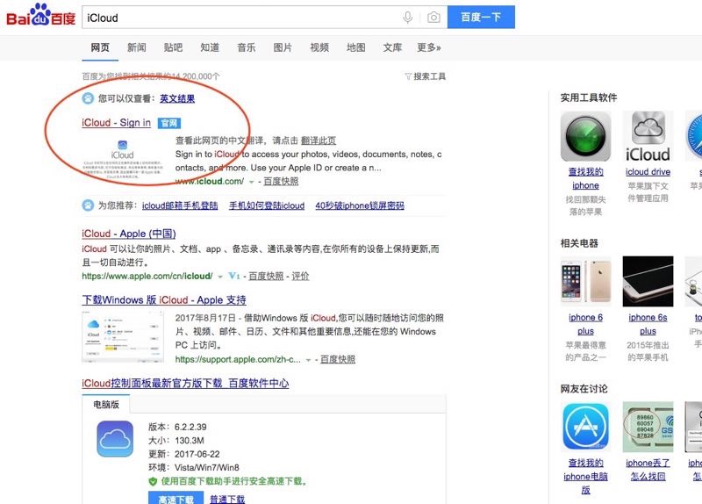Viewport: 702px width, 504px height.
Task: Click the iCloud Drive icon
Action: pos(648,137)
